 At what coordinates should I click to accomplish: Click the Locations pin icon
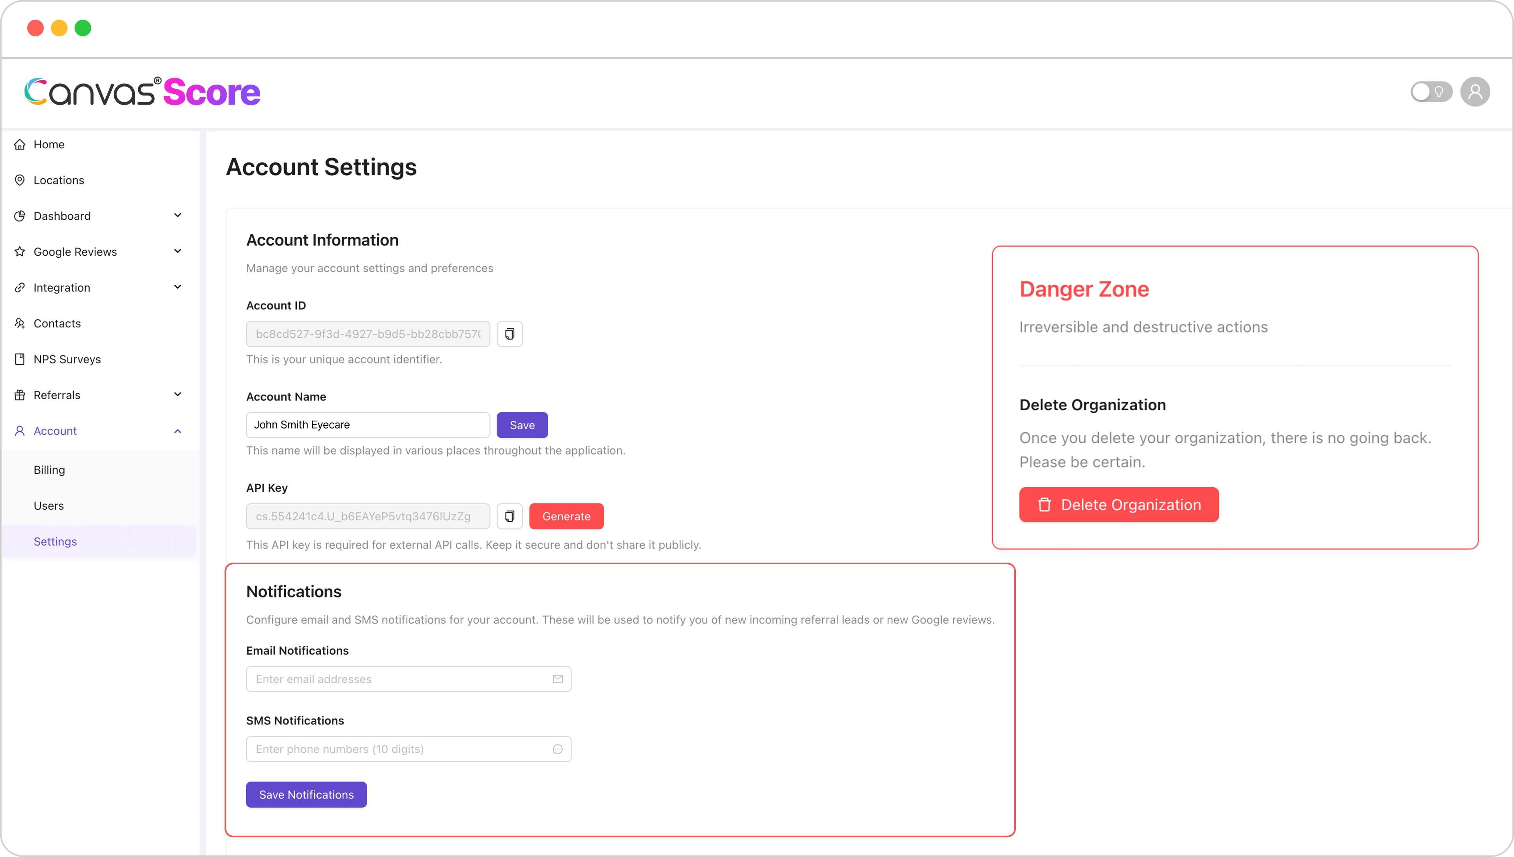pos(19,180)
